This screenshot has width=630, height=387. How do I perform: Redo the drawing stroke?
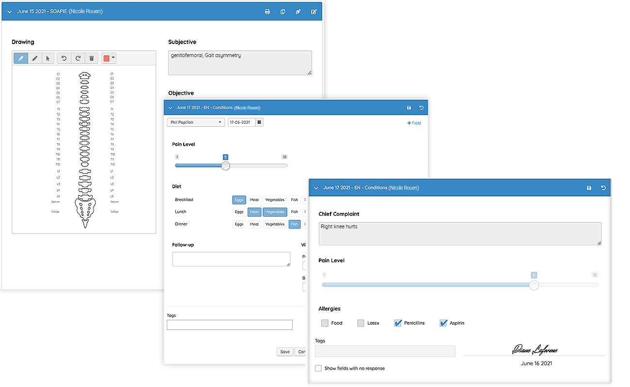click(x=78, y=58)
